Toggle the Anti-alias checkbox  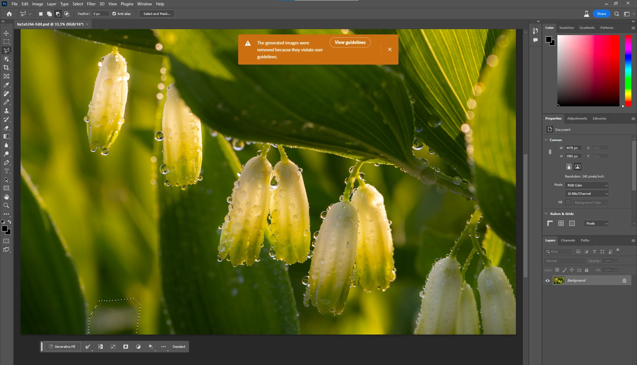pos(114,14)
